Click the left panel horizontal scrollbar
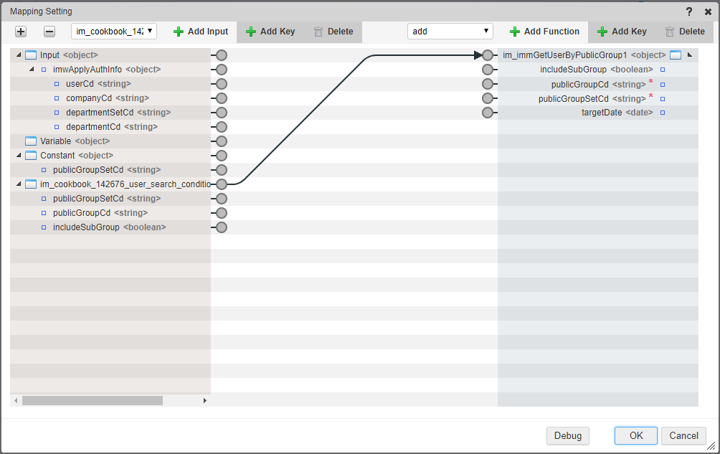The height and width of the screenshot is (454, 720). [92, 400]
